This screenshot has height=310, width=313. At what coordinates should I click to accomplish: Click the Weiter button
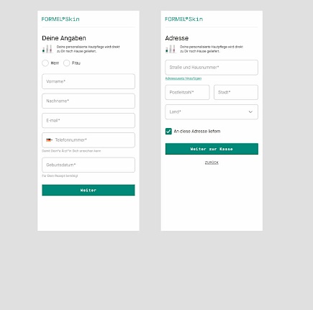tap(89, 190)
